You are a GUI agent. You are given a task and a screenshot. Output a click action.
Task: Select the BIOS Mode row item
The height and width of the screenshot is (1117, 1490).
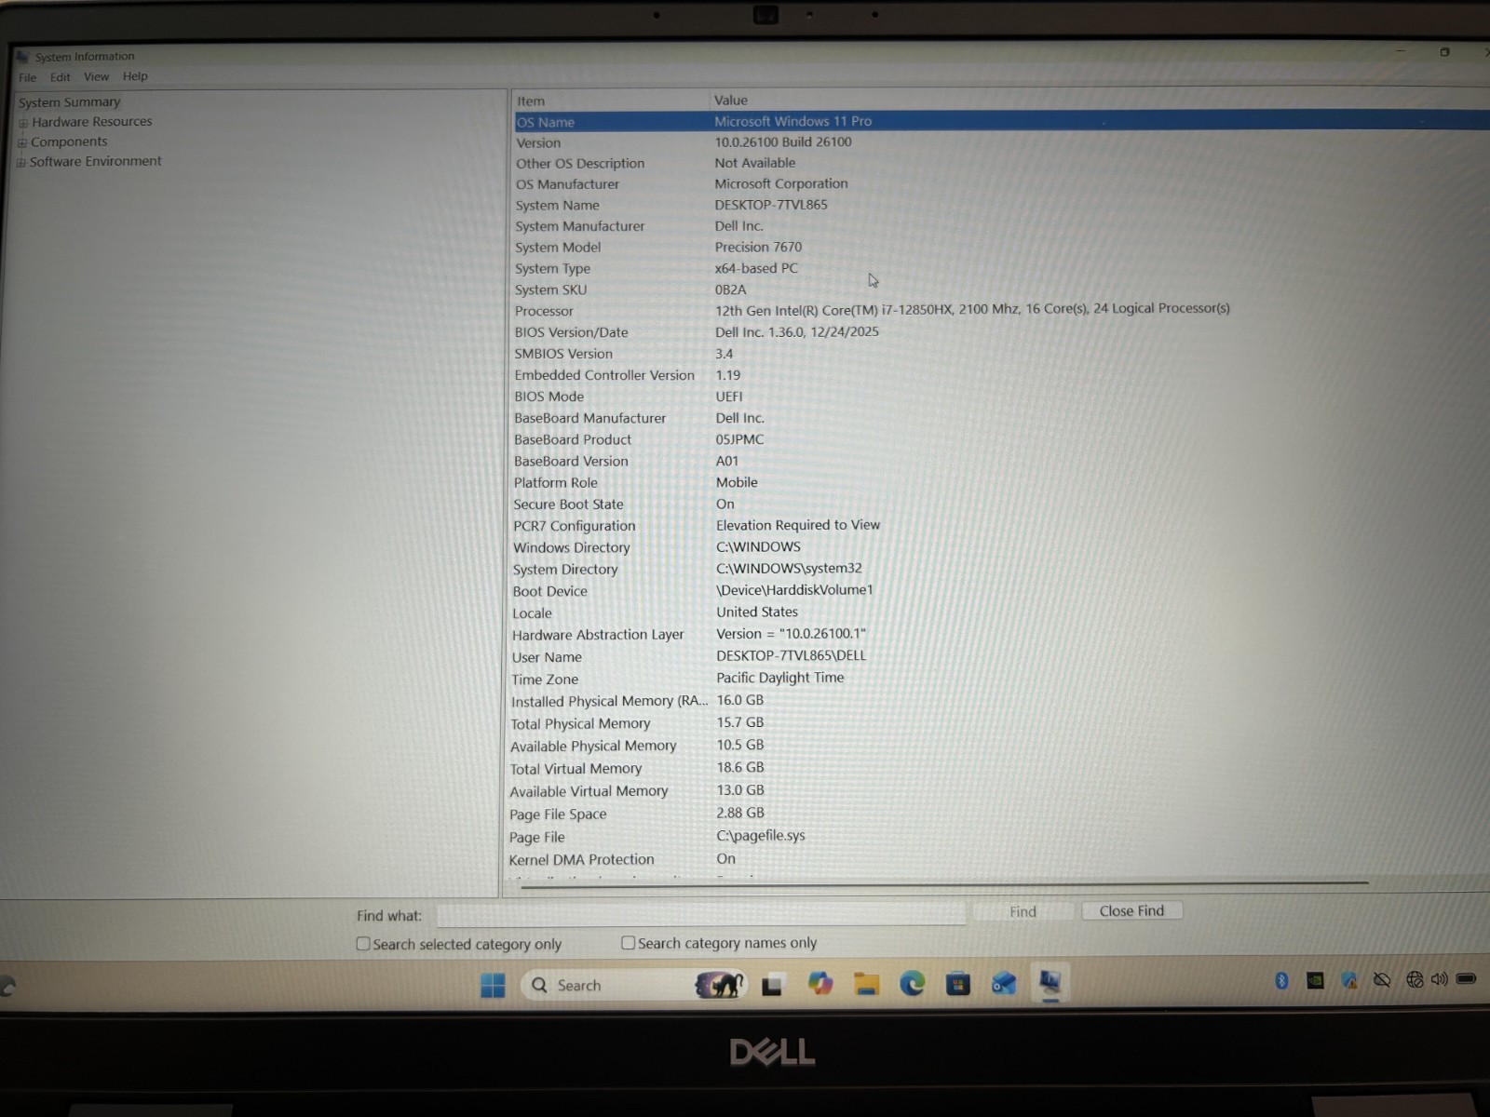pyautogui.click(x=549, y=397)
